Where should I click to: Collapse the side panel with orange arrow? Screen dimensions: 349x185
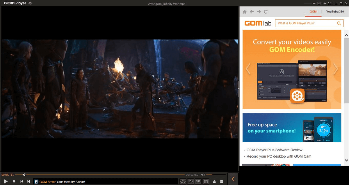[x=233, y=179]
